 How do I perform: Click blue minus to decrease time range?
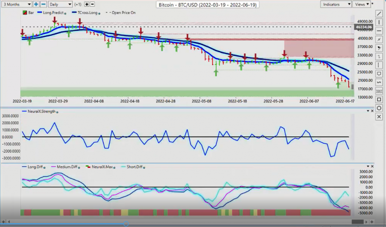pyautogui.click(x=43, y=4)
